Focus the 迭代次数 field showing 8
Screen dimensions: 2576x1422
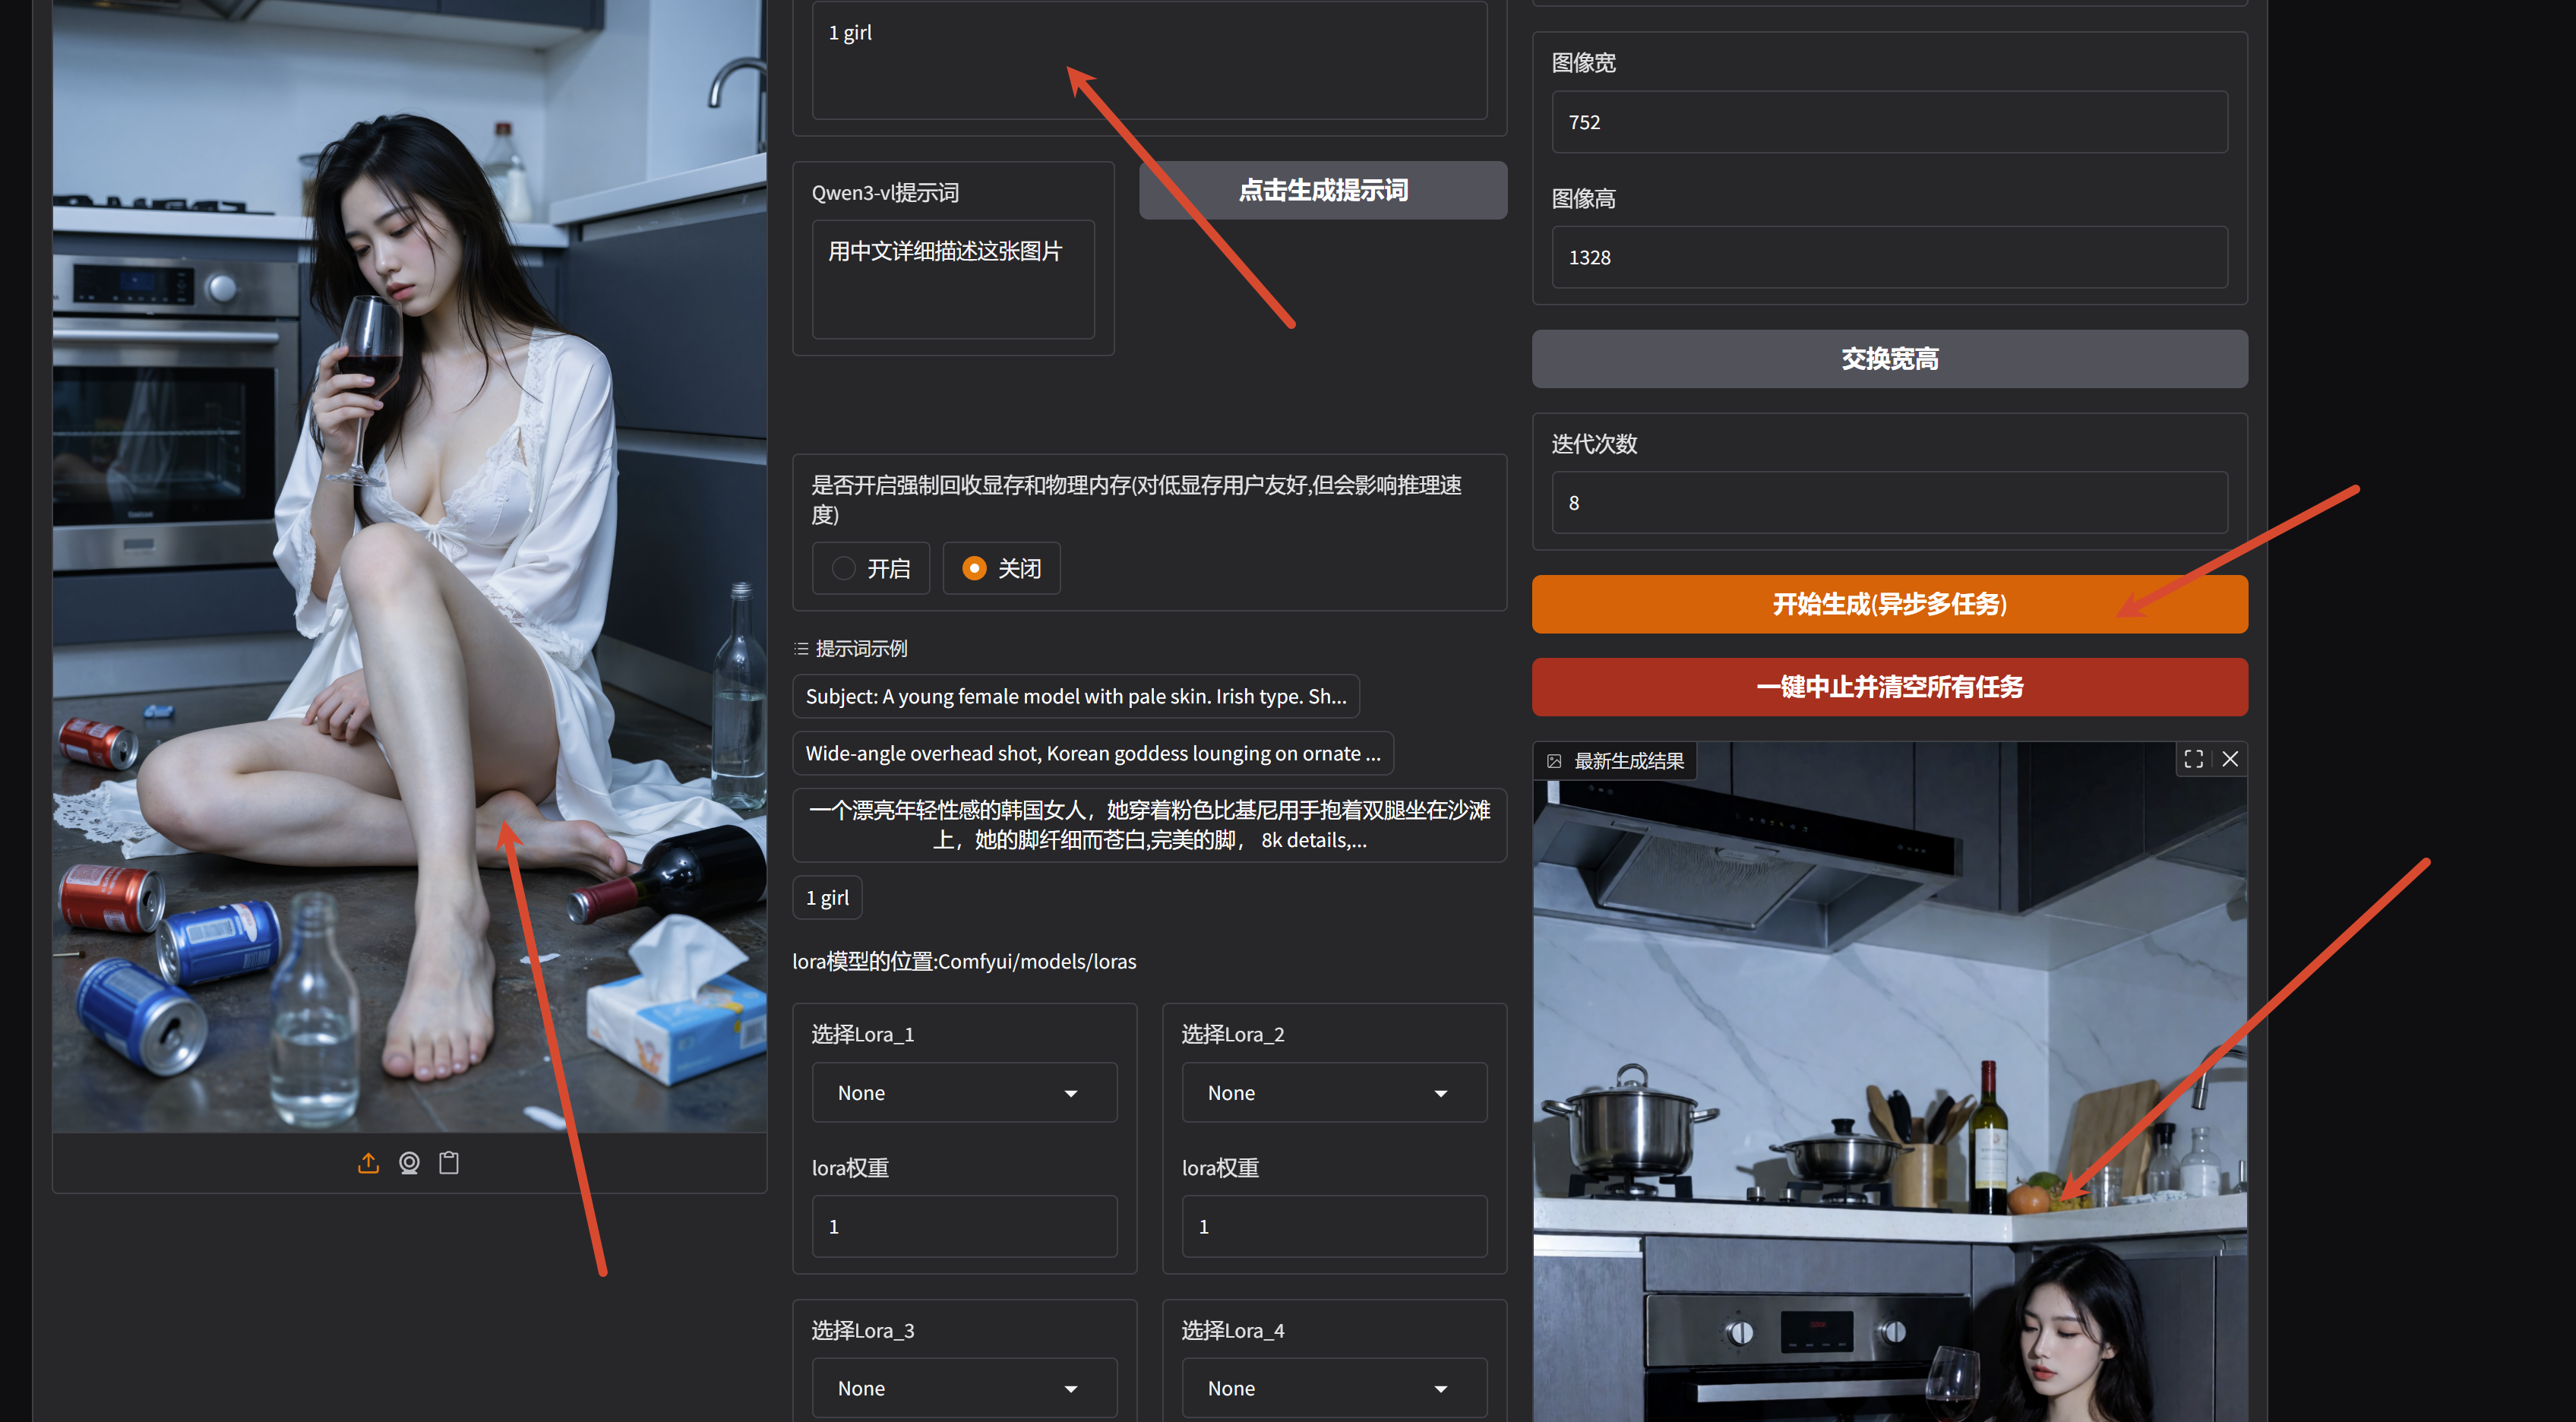tap(1890, 503)
